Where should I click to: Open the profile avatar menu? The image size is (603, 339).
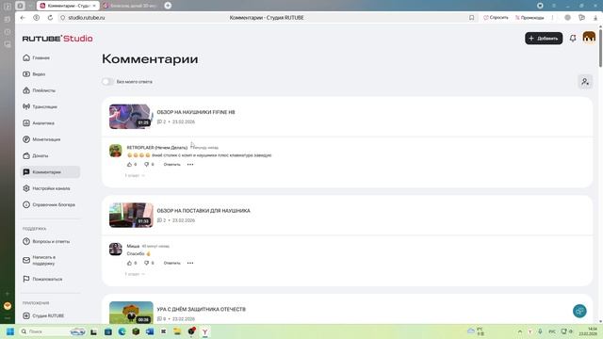pyautogui.click(x=589, y=38)
